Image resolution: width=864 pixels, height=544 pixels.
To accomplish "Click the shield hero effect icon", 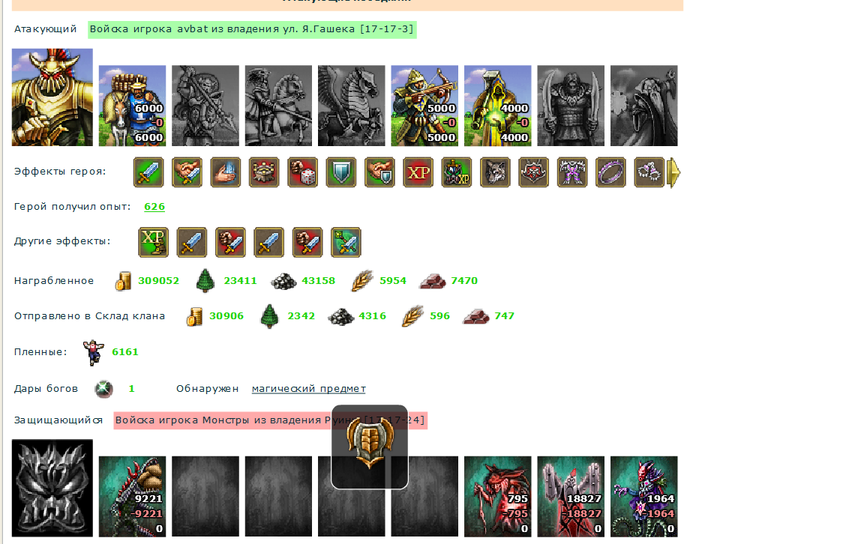I will (341, 172).
